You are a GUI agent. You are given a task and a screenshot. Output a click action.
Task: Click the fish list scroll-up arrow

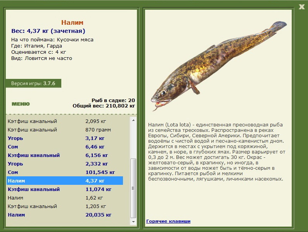[133, 120]
